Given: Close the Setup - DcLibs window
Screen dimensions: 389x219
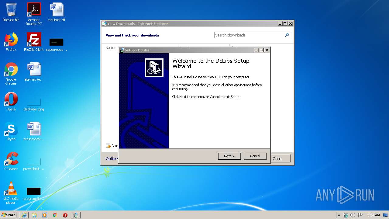Looking at the screenshot, I should [267, 50].
